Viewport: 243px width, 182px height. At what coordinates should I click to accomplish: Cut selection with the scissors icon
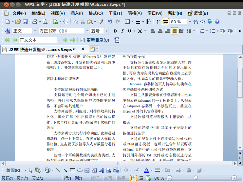83,22
